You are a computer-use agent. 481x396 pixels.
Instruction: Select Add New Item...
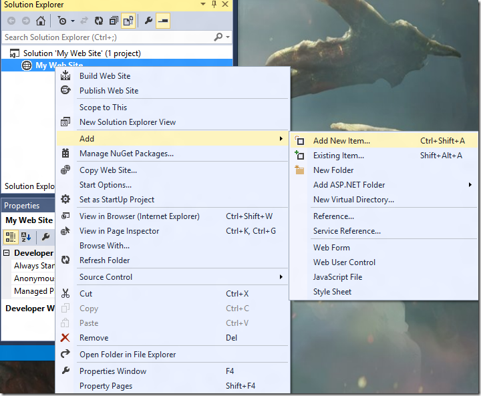383,141
